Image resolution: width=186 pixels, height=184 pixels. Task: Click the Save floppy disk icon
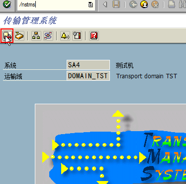click(x=116, y=4)
